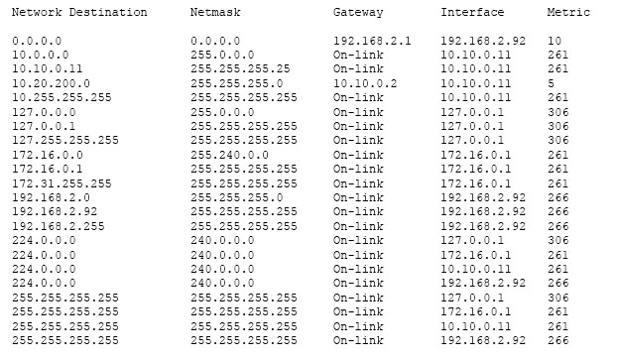The height and width of the screenshot is (361, 617).
Task: Click destination 127.255.255.255
Action: pyautogui.click(x=65, y=141)
